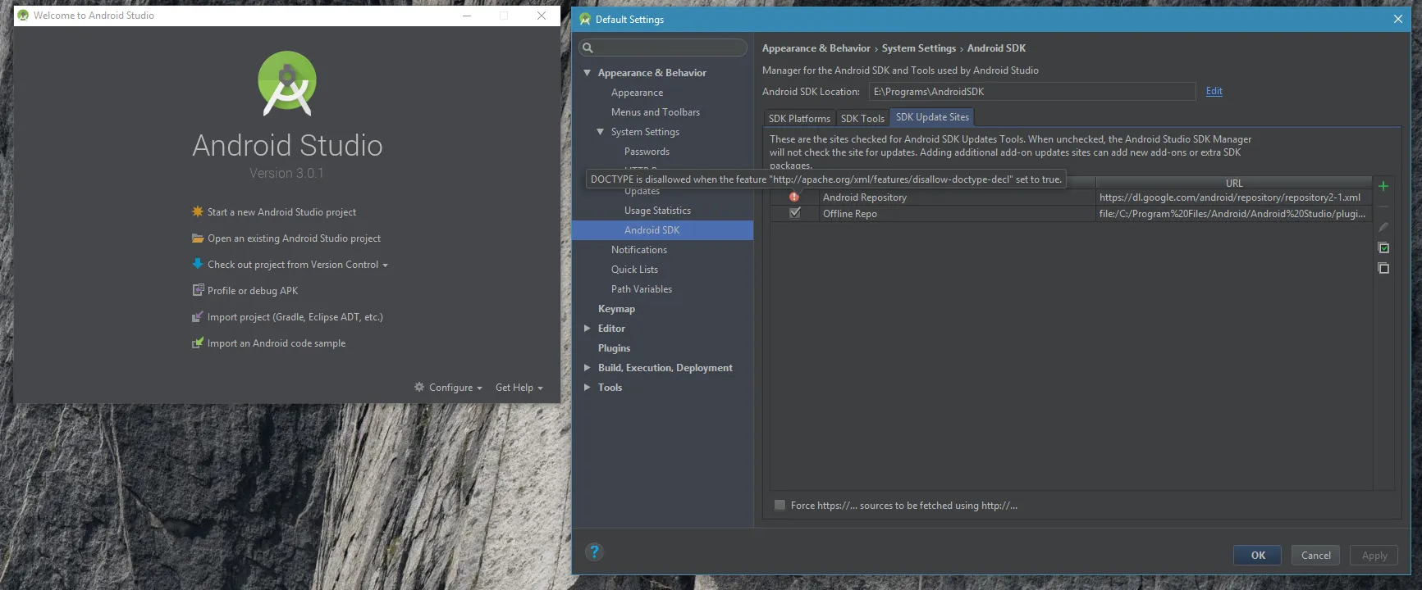Click the magnifier icon in the settings search
Viewport: 1422px width, 590px height.
(x=588, y=48)
